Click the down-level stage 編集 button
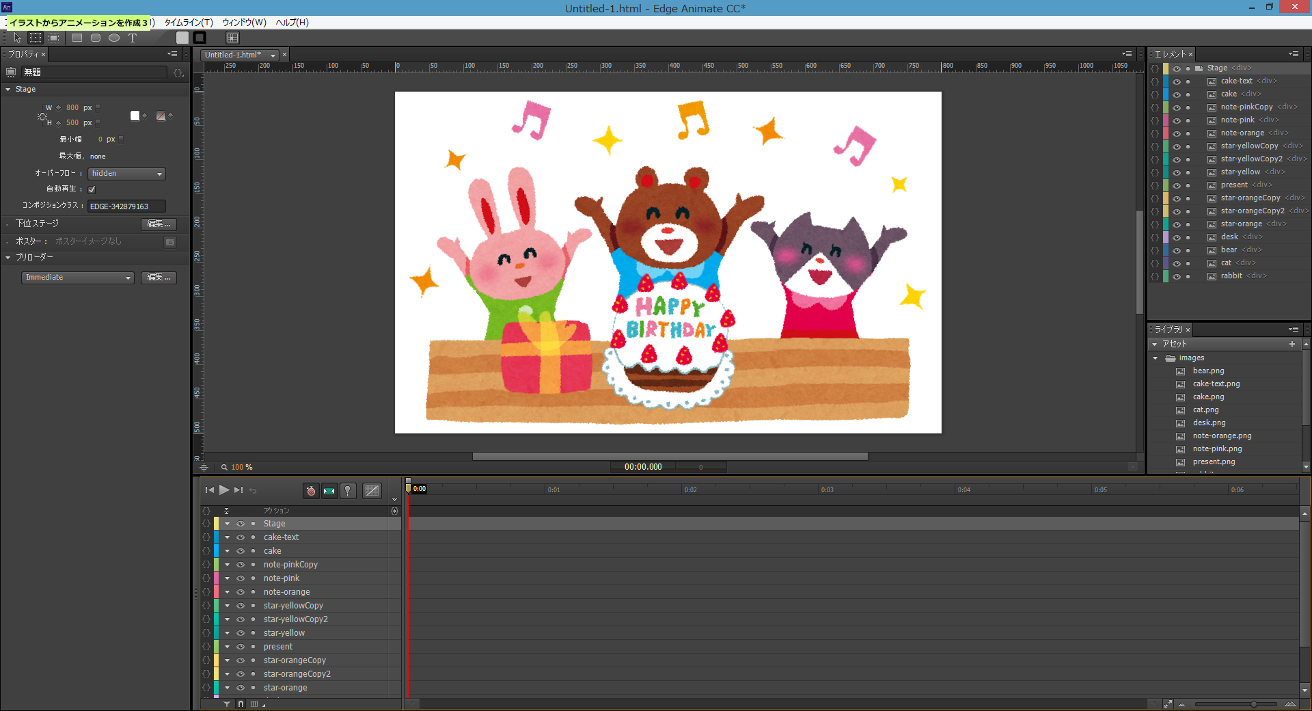 tap(159, 224)
